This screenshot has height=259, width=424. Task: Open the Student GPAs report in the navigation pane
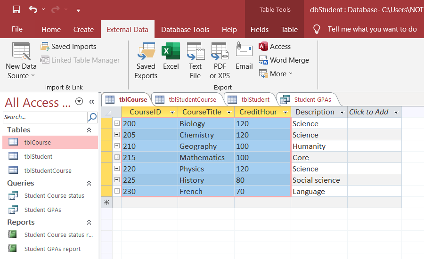pos(52,249)
